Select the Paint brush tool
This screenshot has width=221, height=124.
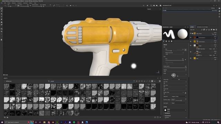tap(1, 8)
